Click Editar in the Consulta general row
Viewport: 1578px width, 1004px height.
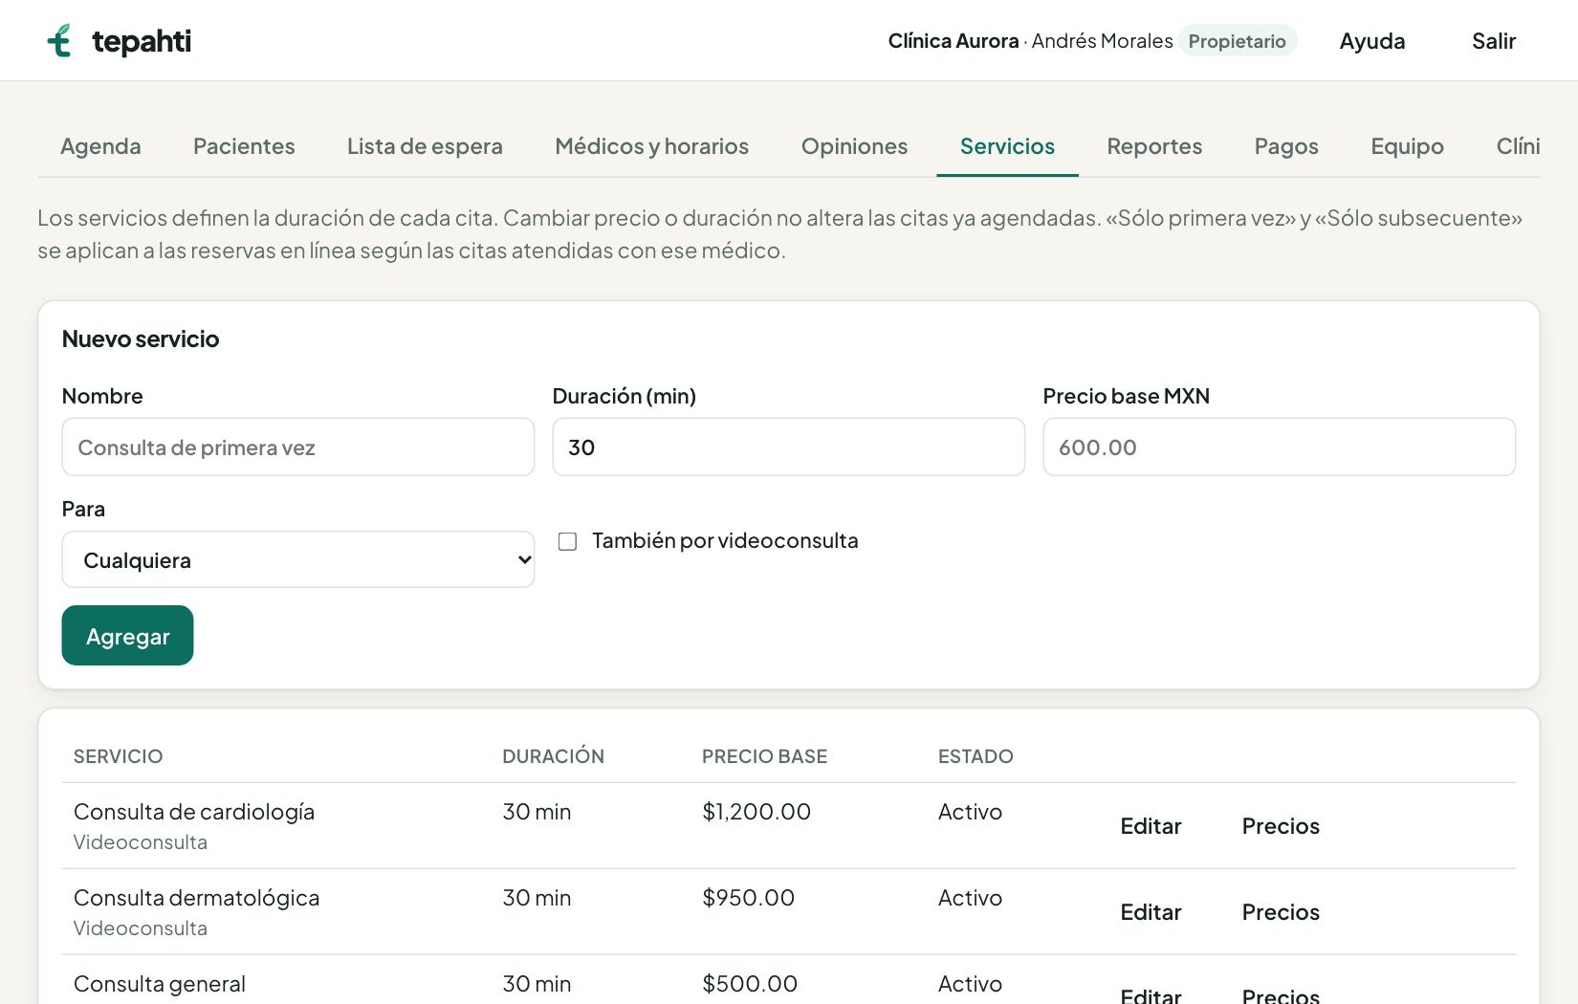pyautogui.click(x=1151, y=994)
